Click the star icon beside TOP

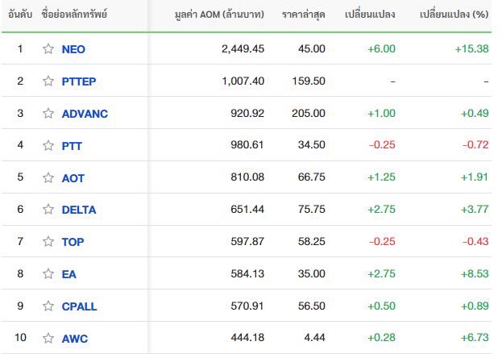(48, 241)
